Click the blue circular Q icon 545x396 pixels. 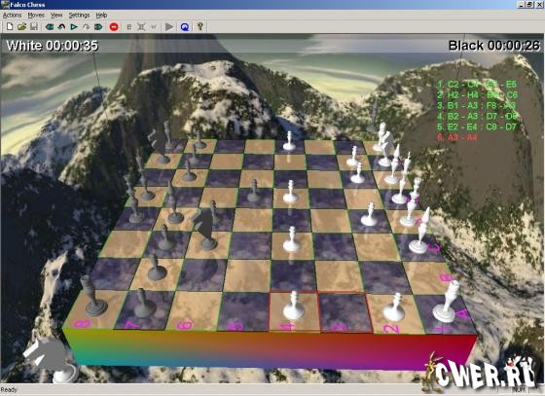pyautogui.click(x=185, y=26)
